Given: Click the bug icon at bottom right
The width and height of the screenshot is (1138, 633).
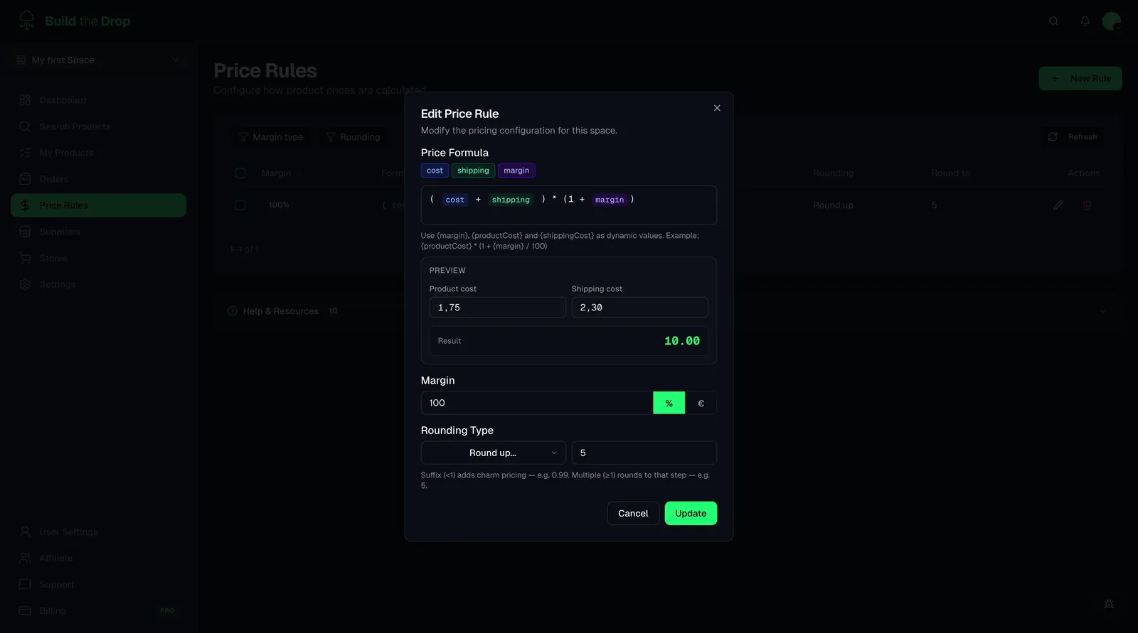Looking at the screenshot, I should point(1109,604).
